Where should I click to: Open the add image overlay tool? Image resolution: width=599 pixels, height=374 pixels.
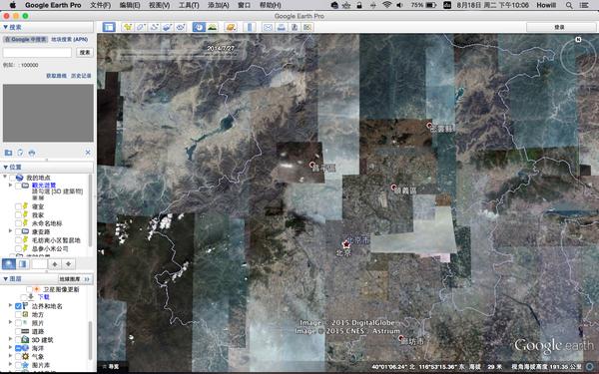[x=167, y=27]
